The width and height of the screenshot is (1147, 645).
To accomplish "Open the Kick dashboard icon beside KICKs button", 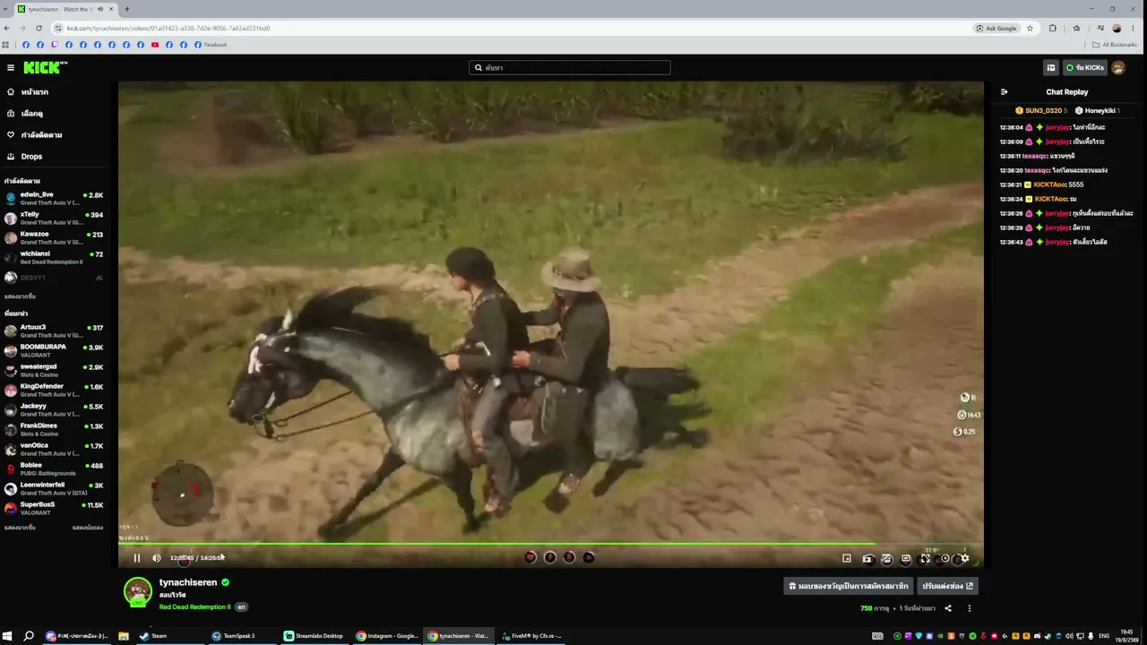I will pos(1051,67).
